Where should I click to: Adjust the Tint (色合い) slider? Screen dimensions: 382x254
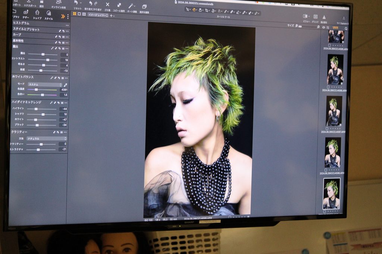42,95
